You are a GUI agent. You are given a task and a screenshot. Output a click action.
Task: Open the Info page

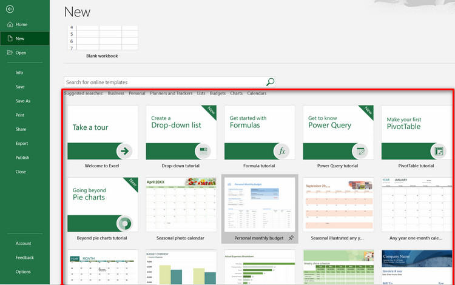(x=19, y=73)
